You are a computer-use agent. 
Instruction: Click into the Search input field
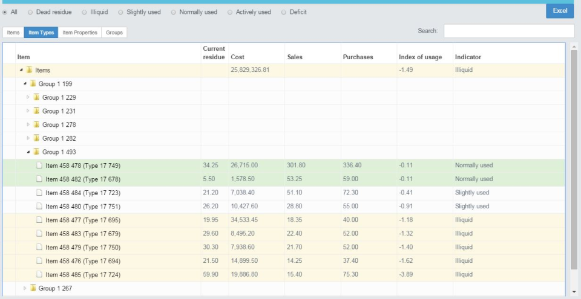click(x=508, y=31)
